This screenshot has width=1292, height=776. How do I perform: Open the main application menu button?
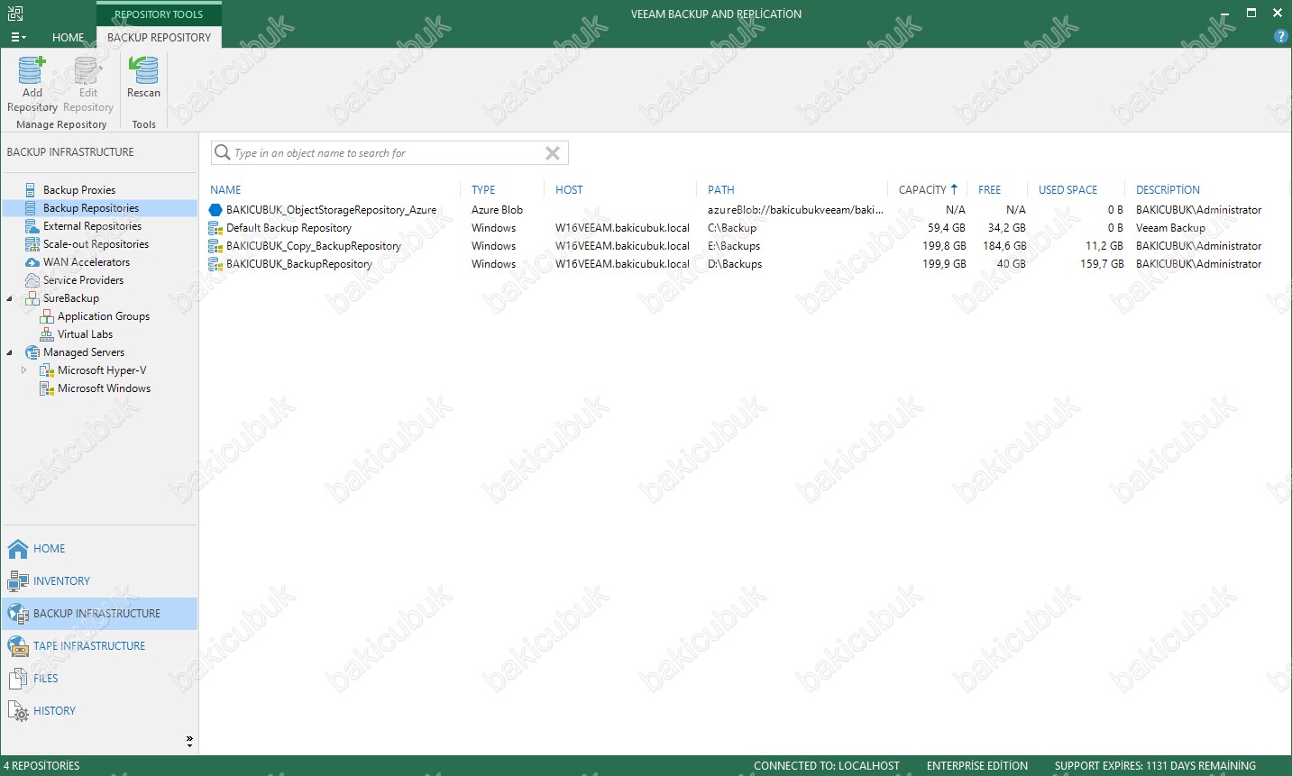tap(17, 37)
